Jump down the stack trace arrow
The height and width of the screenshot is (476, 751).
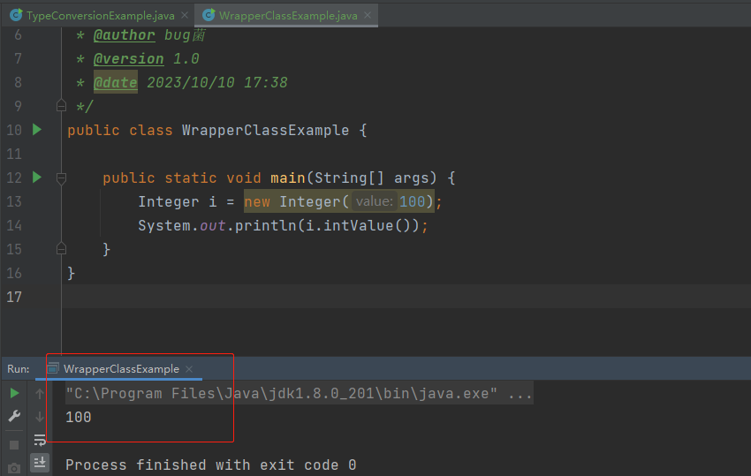[40, 417]
